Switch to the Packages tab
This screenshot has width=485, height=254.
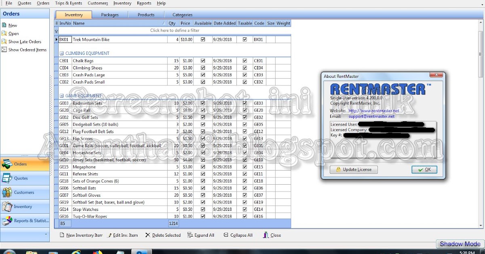pyautogui.click(x=110, y=15)
